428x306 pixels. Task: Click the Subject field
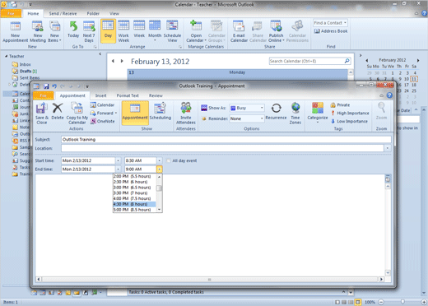pos(226,140)
